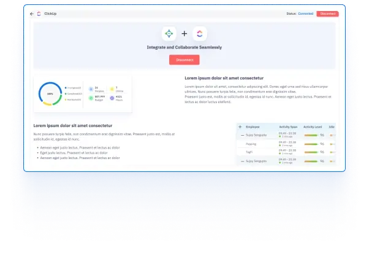
Task: Click the red Disconnect button in header
Action: [x=327, y=14]
